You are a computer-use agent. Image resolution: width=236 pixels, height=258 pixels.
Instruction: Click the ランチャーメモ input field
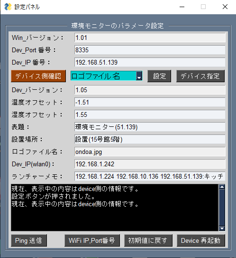[150, 176]
